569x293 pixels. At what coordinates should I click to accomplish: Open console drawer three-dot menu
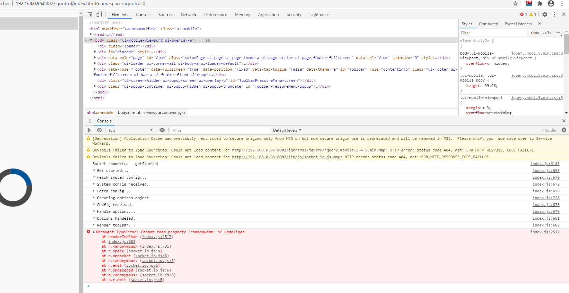pos(90,121)
